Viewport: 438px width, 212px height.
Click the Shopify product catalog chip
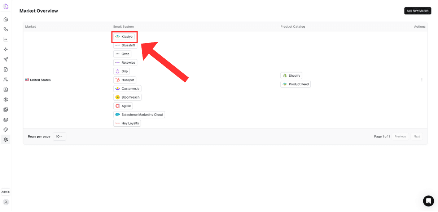point(291,76)
